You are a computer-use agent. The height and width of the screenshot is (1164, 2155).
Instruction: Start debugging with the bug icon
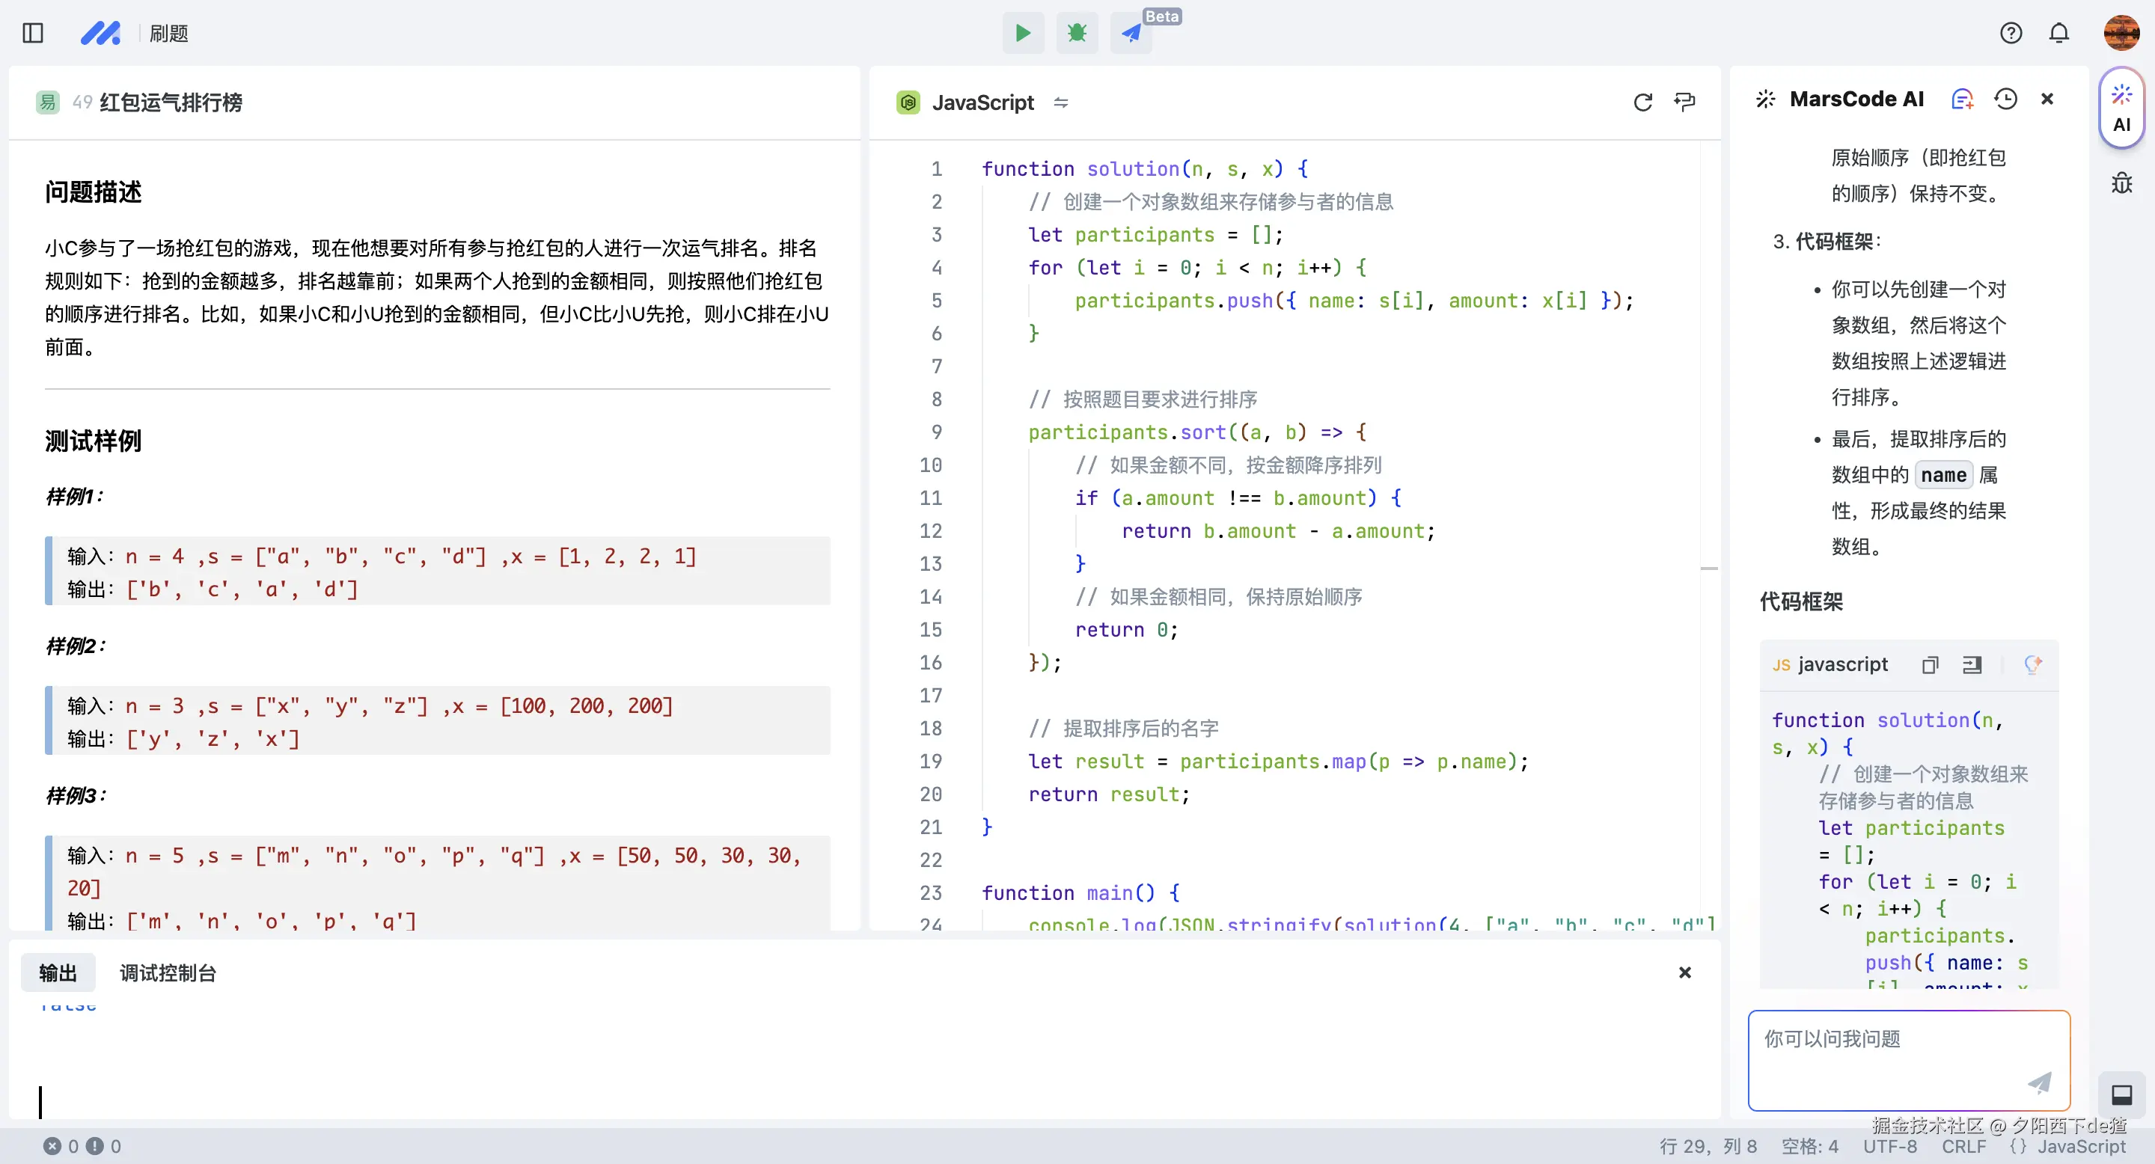[1077, 34]
